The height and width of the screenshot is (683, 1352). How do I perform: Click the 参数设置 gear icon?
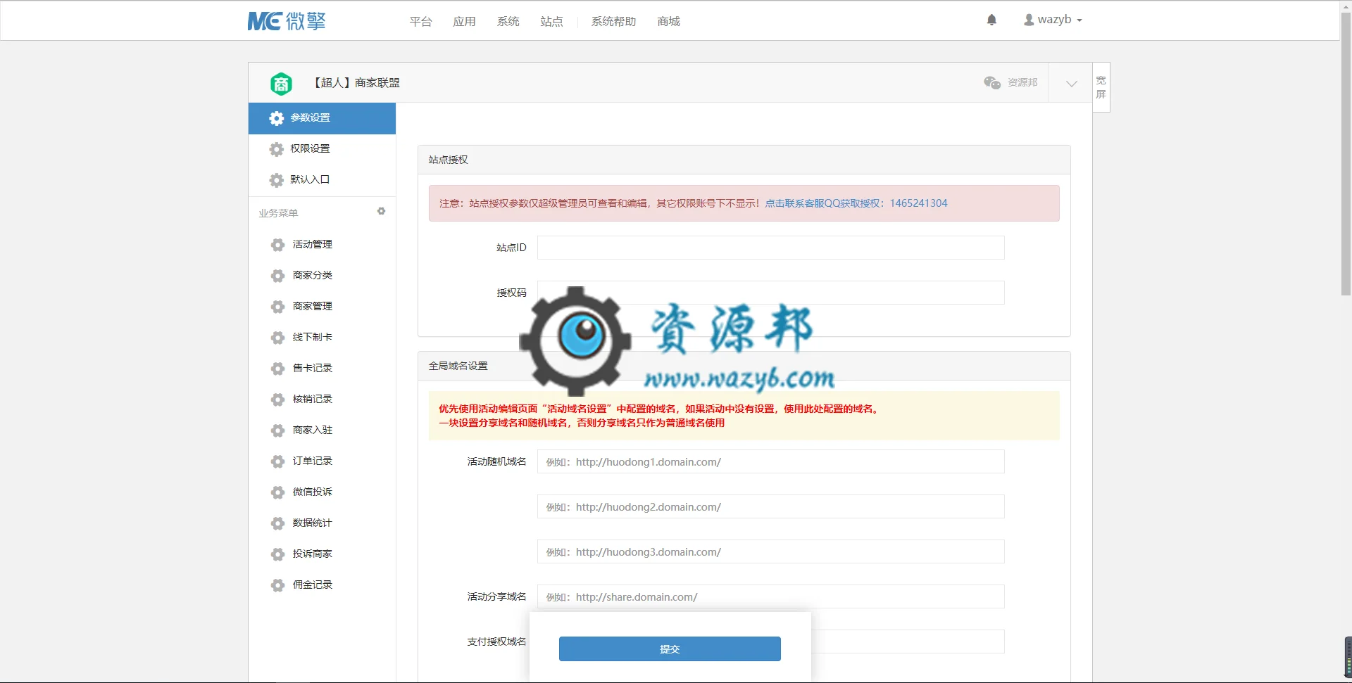click(x=277, y=118)
